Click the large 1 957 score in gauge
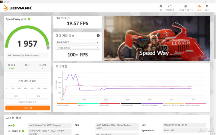This screenshot has width=216, height=135. coord(27,44)
